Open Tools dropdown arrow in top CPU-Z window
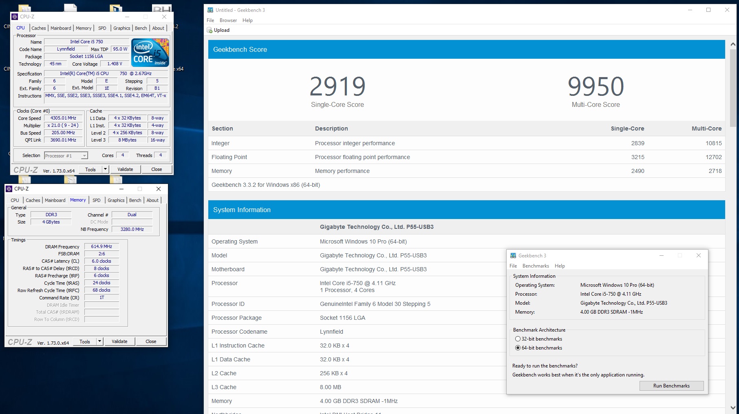Viewport: 739px width, 414px height. (x=105, y=169)
